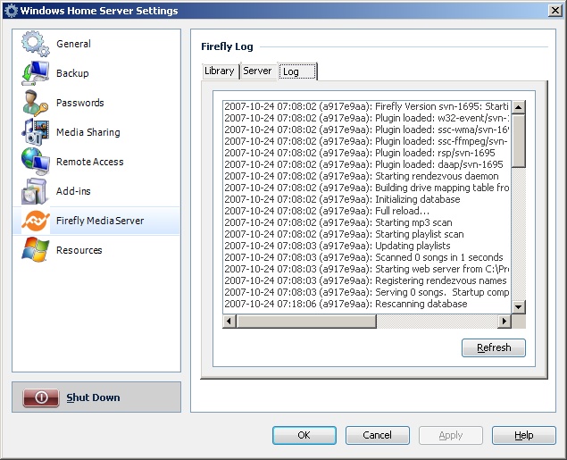Select the 'Plugin loaded: w32-event' log line

click(366, 118)
